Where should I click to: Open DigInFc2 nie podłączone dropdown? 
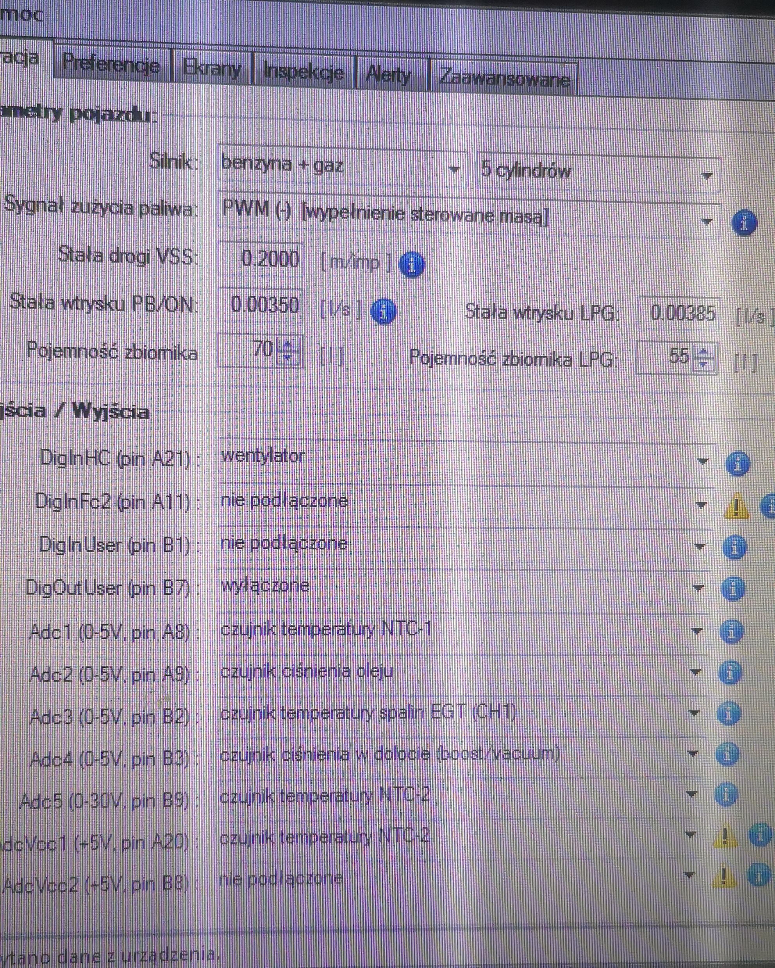(466, 502)
